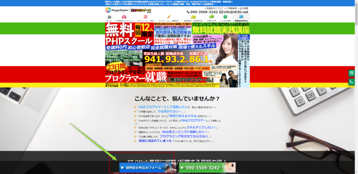Open the schedule calendar icon
358x174 pixels.
[145, 17]
